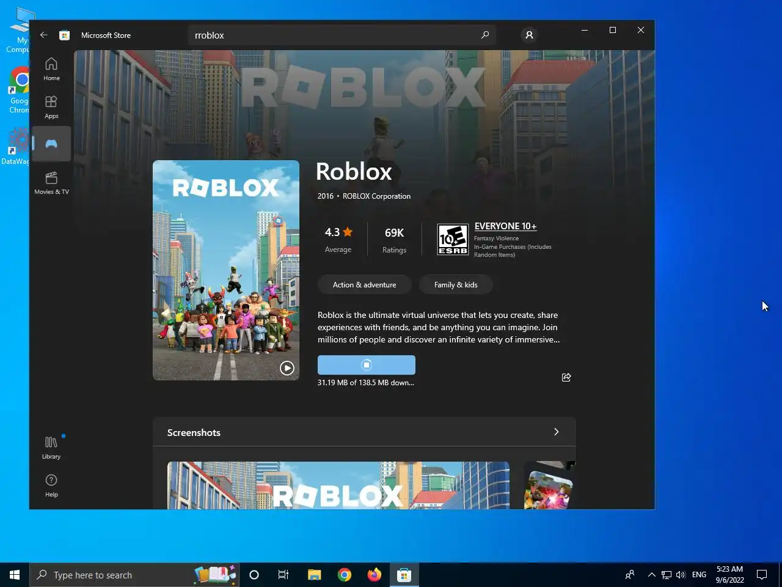Click the ESRB 10+ rating badge
Image resolution: width=782 pixels, height=587 pixels.
pos(453,239)
